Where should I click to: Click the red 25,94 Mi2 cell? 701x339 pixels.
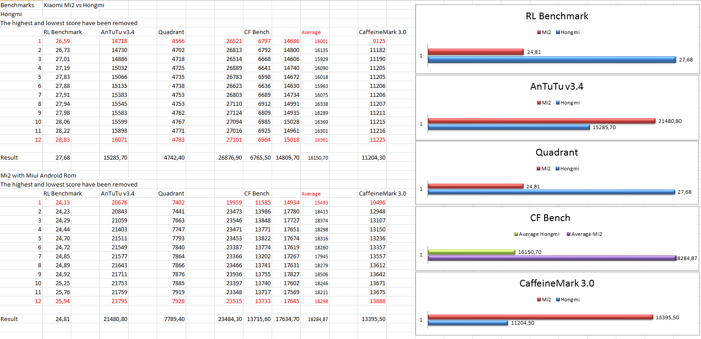coord(62,301)
